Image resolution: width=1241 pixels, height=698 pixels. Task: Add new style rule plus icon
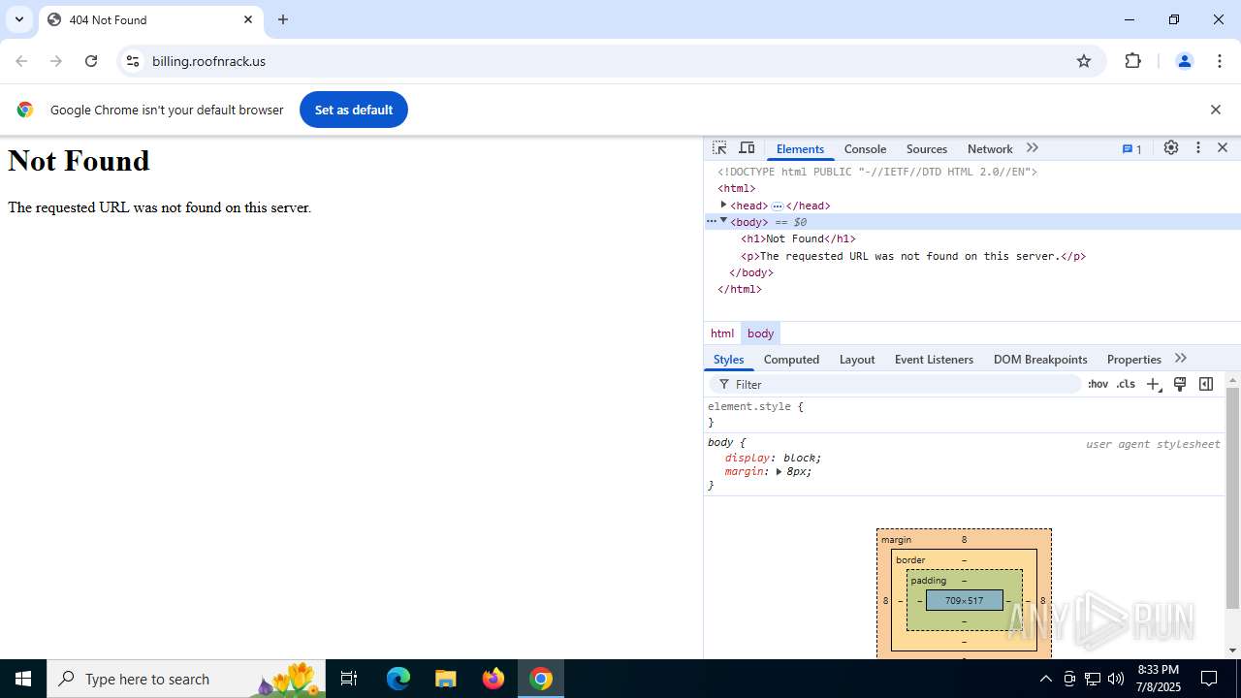pos(1154,385)
